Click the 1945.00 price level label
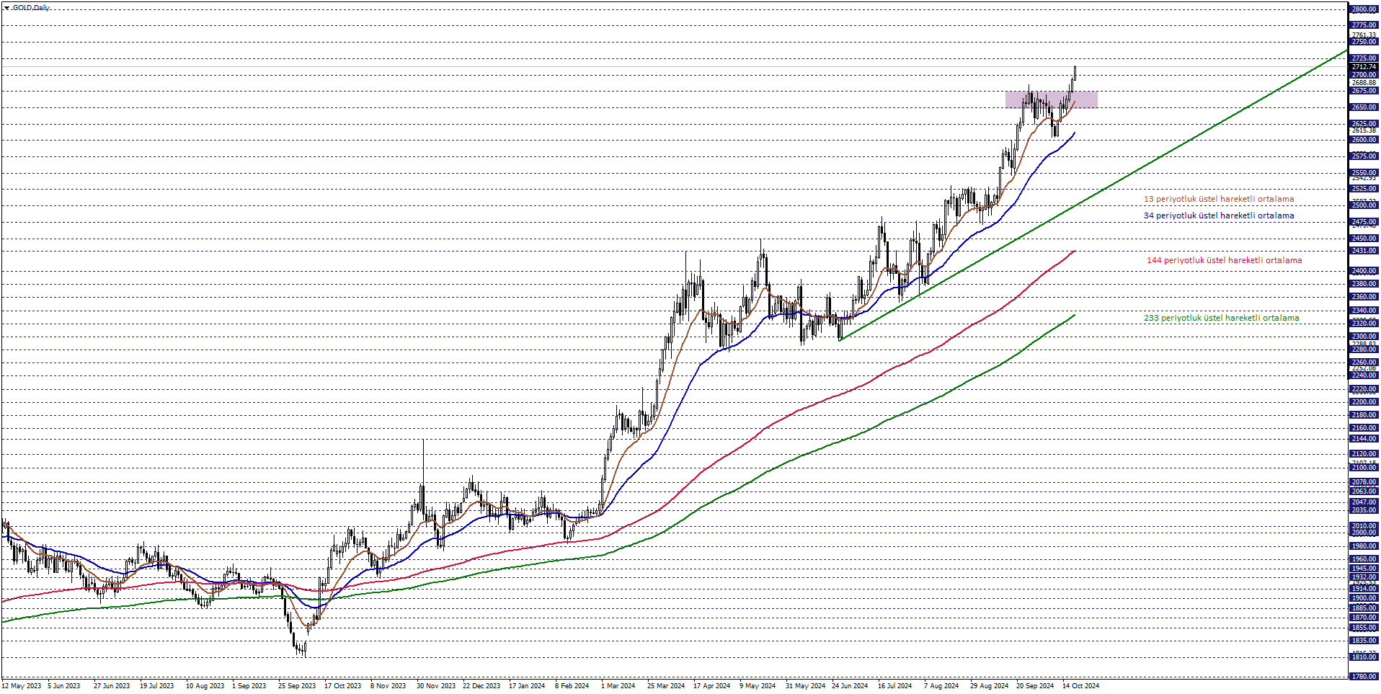 click(1364, 569)
